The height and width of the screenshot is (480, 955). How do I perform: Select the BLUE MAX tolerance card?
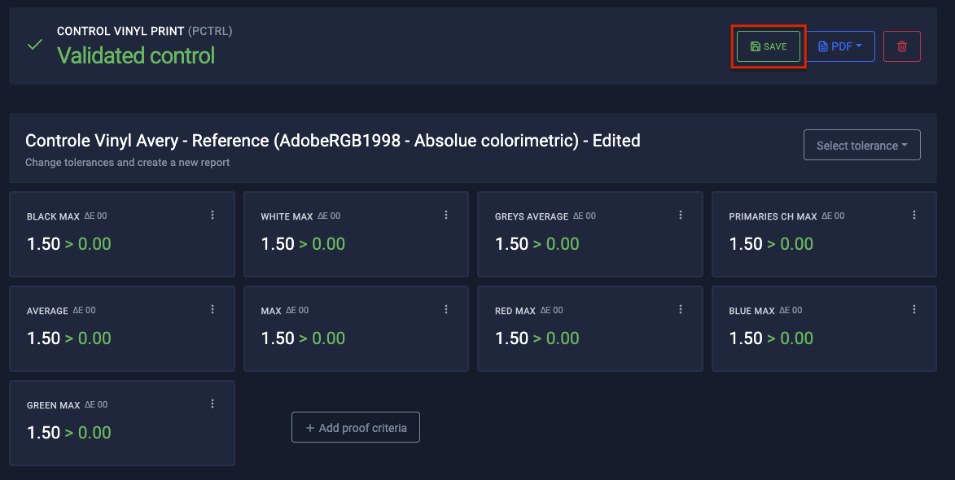coord(824,329)
